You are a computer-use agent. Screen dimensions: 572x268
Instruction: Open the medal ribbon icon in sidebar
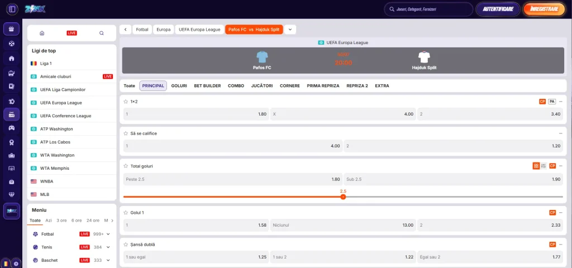(x=11, y=142)
